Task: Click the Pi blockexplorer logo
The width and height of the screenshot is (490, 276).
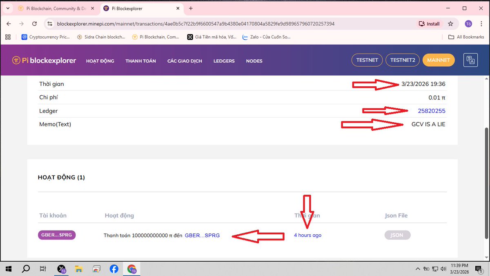Action: tap(44, 61)
